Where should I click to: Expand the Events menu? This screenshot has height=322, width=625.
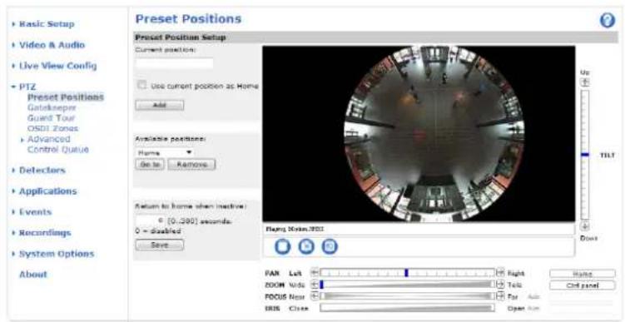click(35, 212)
